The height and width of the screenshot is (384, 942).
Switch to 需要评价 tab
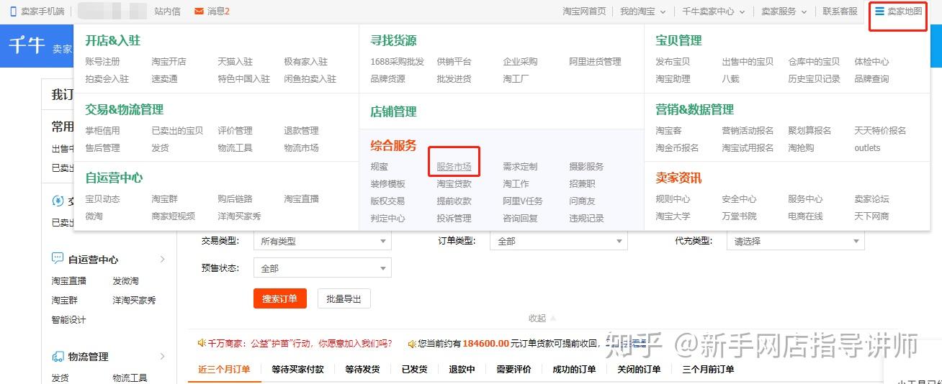[513, 370]
